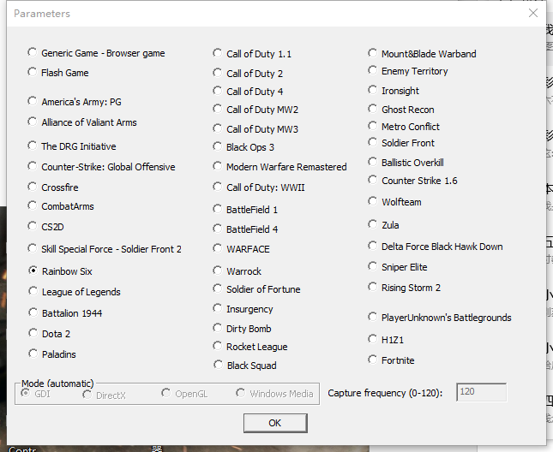Image resolution: width=553 pixels, height=452 pixels.
Task: Choose the DirectX capture mode
Action: (87, 395)
